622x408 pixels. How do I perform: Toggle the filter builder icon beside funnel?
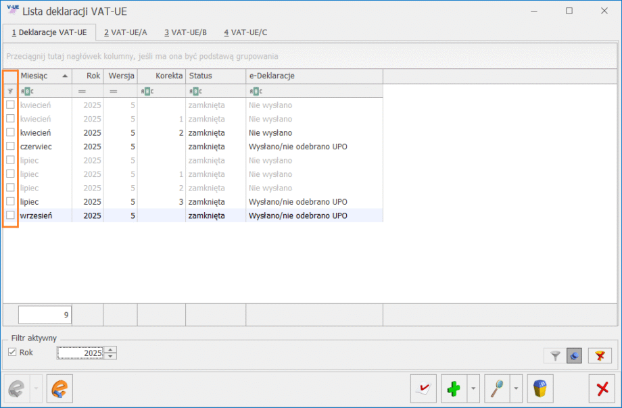point(574,355)
